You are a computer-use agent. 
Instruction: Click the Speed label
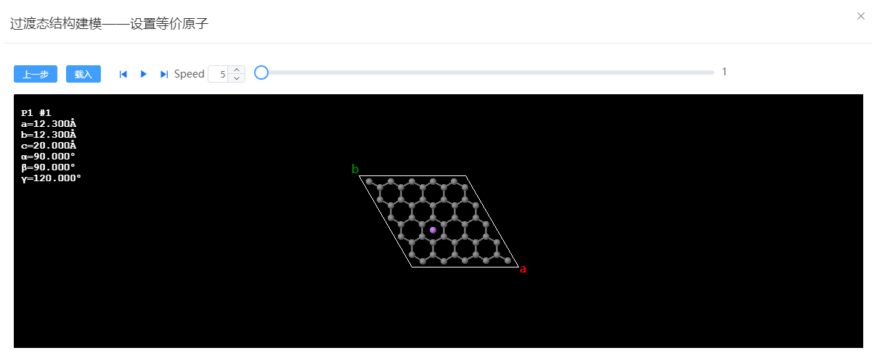point(189,74)
